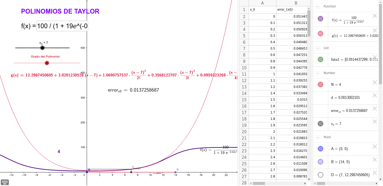
Task: Delete the f(x) function entry
Action: point(375,16)
